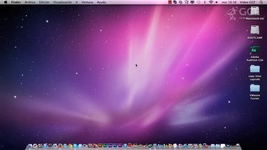Open the Visualización menu
Screen dimensions: 267x150
62,2
